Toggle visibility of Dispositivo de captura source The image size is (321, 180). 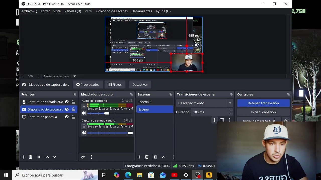[67, 109]
